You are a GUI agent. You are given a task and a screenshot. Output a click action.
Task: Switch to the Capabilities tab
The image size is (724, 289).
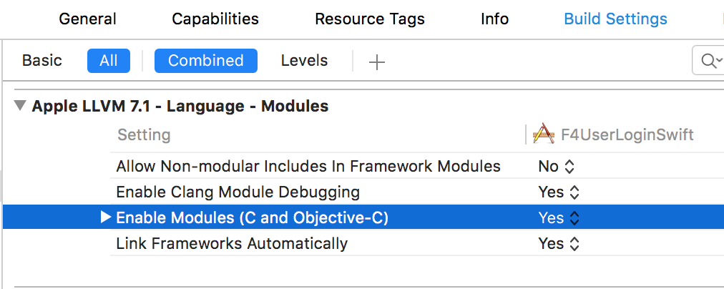tap(215, 19)
